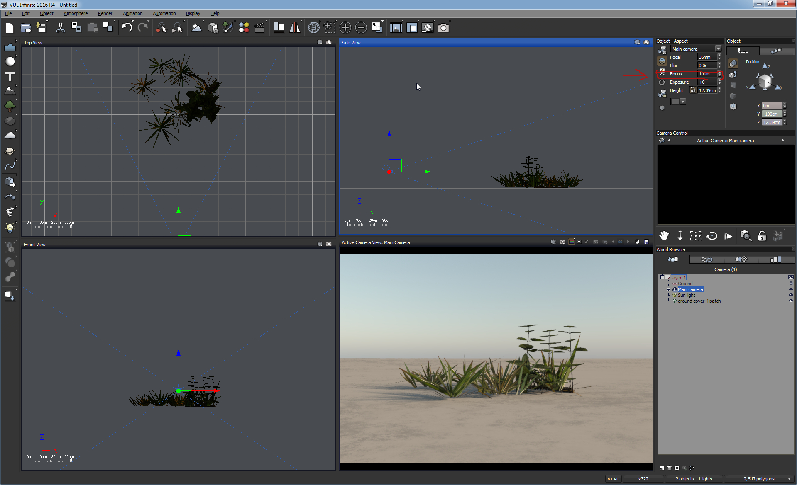Click the zoom in plus icon

point(345,28)
